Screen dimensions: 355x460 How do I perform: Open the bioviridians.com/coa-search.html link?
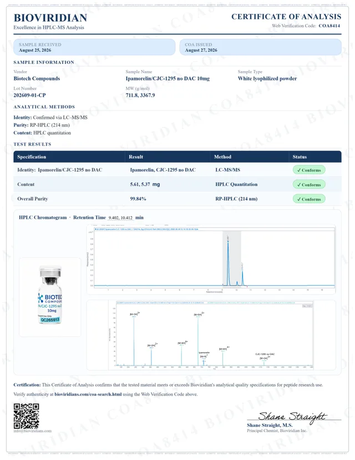pyautogui.click(x=88, y=394)
